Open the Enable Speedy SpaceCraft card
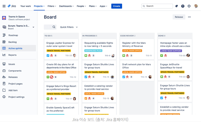201x122 pixels. click(61, 109)
